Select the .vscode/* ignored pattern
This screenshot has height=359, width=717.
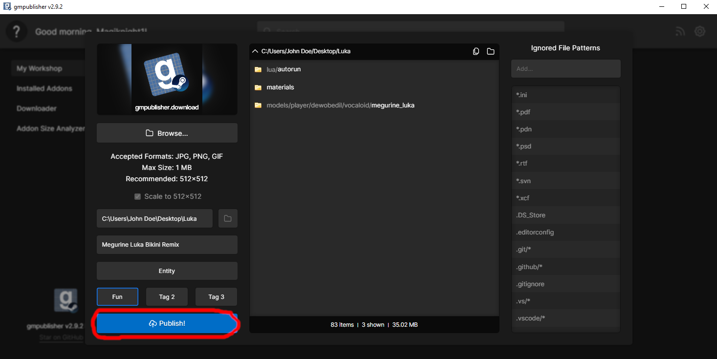click(566, 318)
